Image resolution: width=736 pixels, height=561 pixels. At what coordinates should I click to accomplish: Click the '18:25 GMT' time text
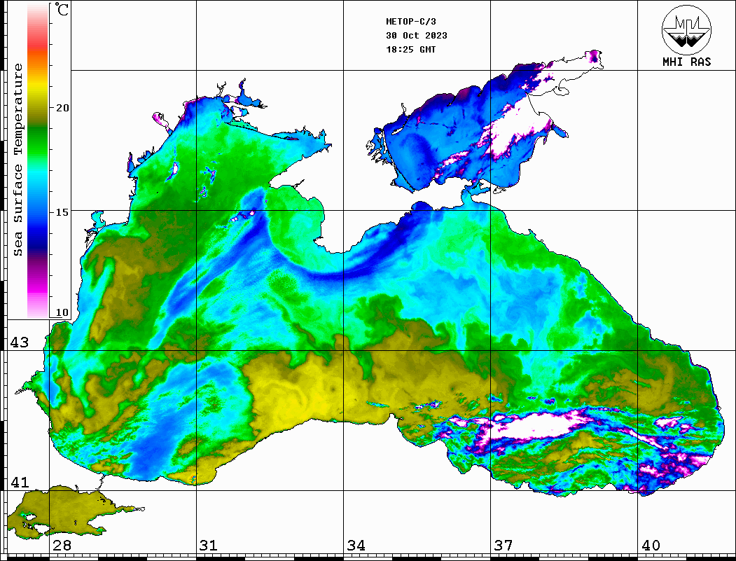coord(410,49)
